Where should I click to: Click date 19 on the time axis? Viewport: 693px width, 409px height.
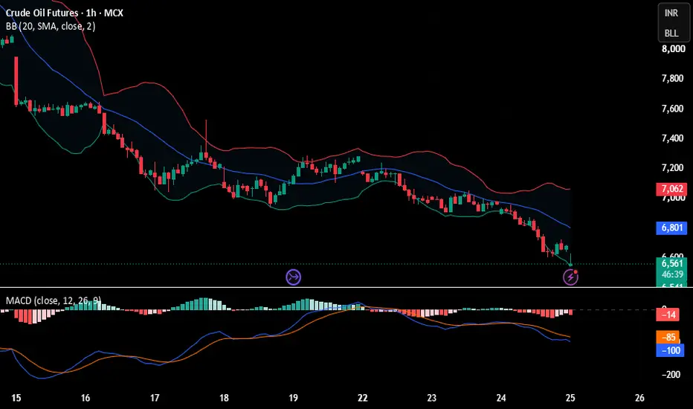pyautogui.click(x=293, y=398)
